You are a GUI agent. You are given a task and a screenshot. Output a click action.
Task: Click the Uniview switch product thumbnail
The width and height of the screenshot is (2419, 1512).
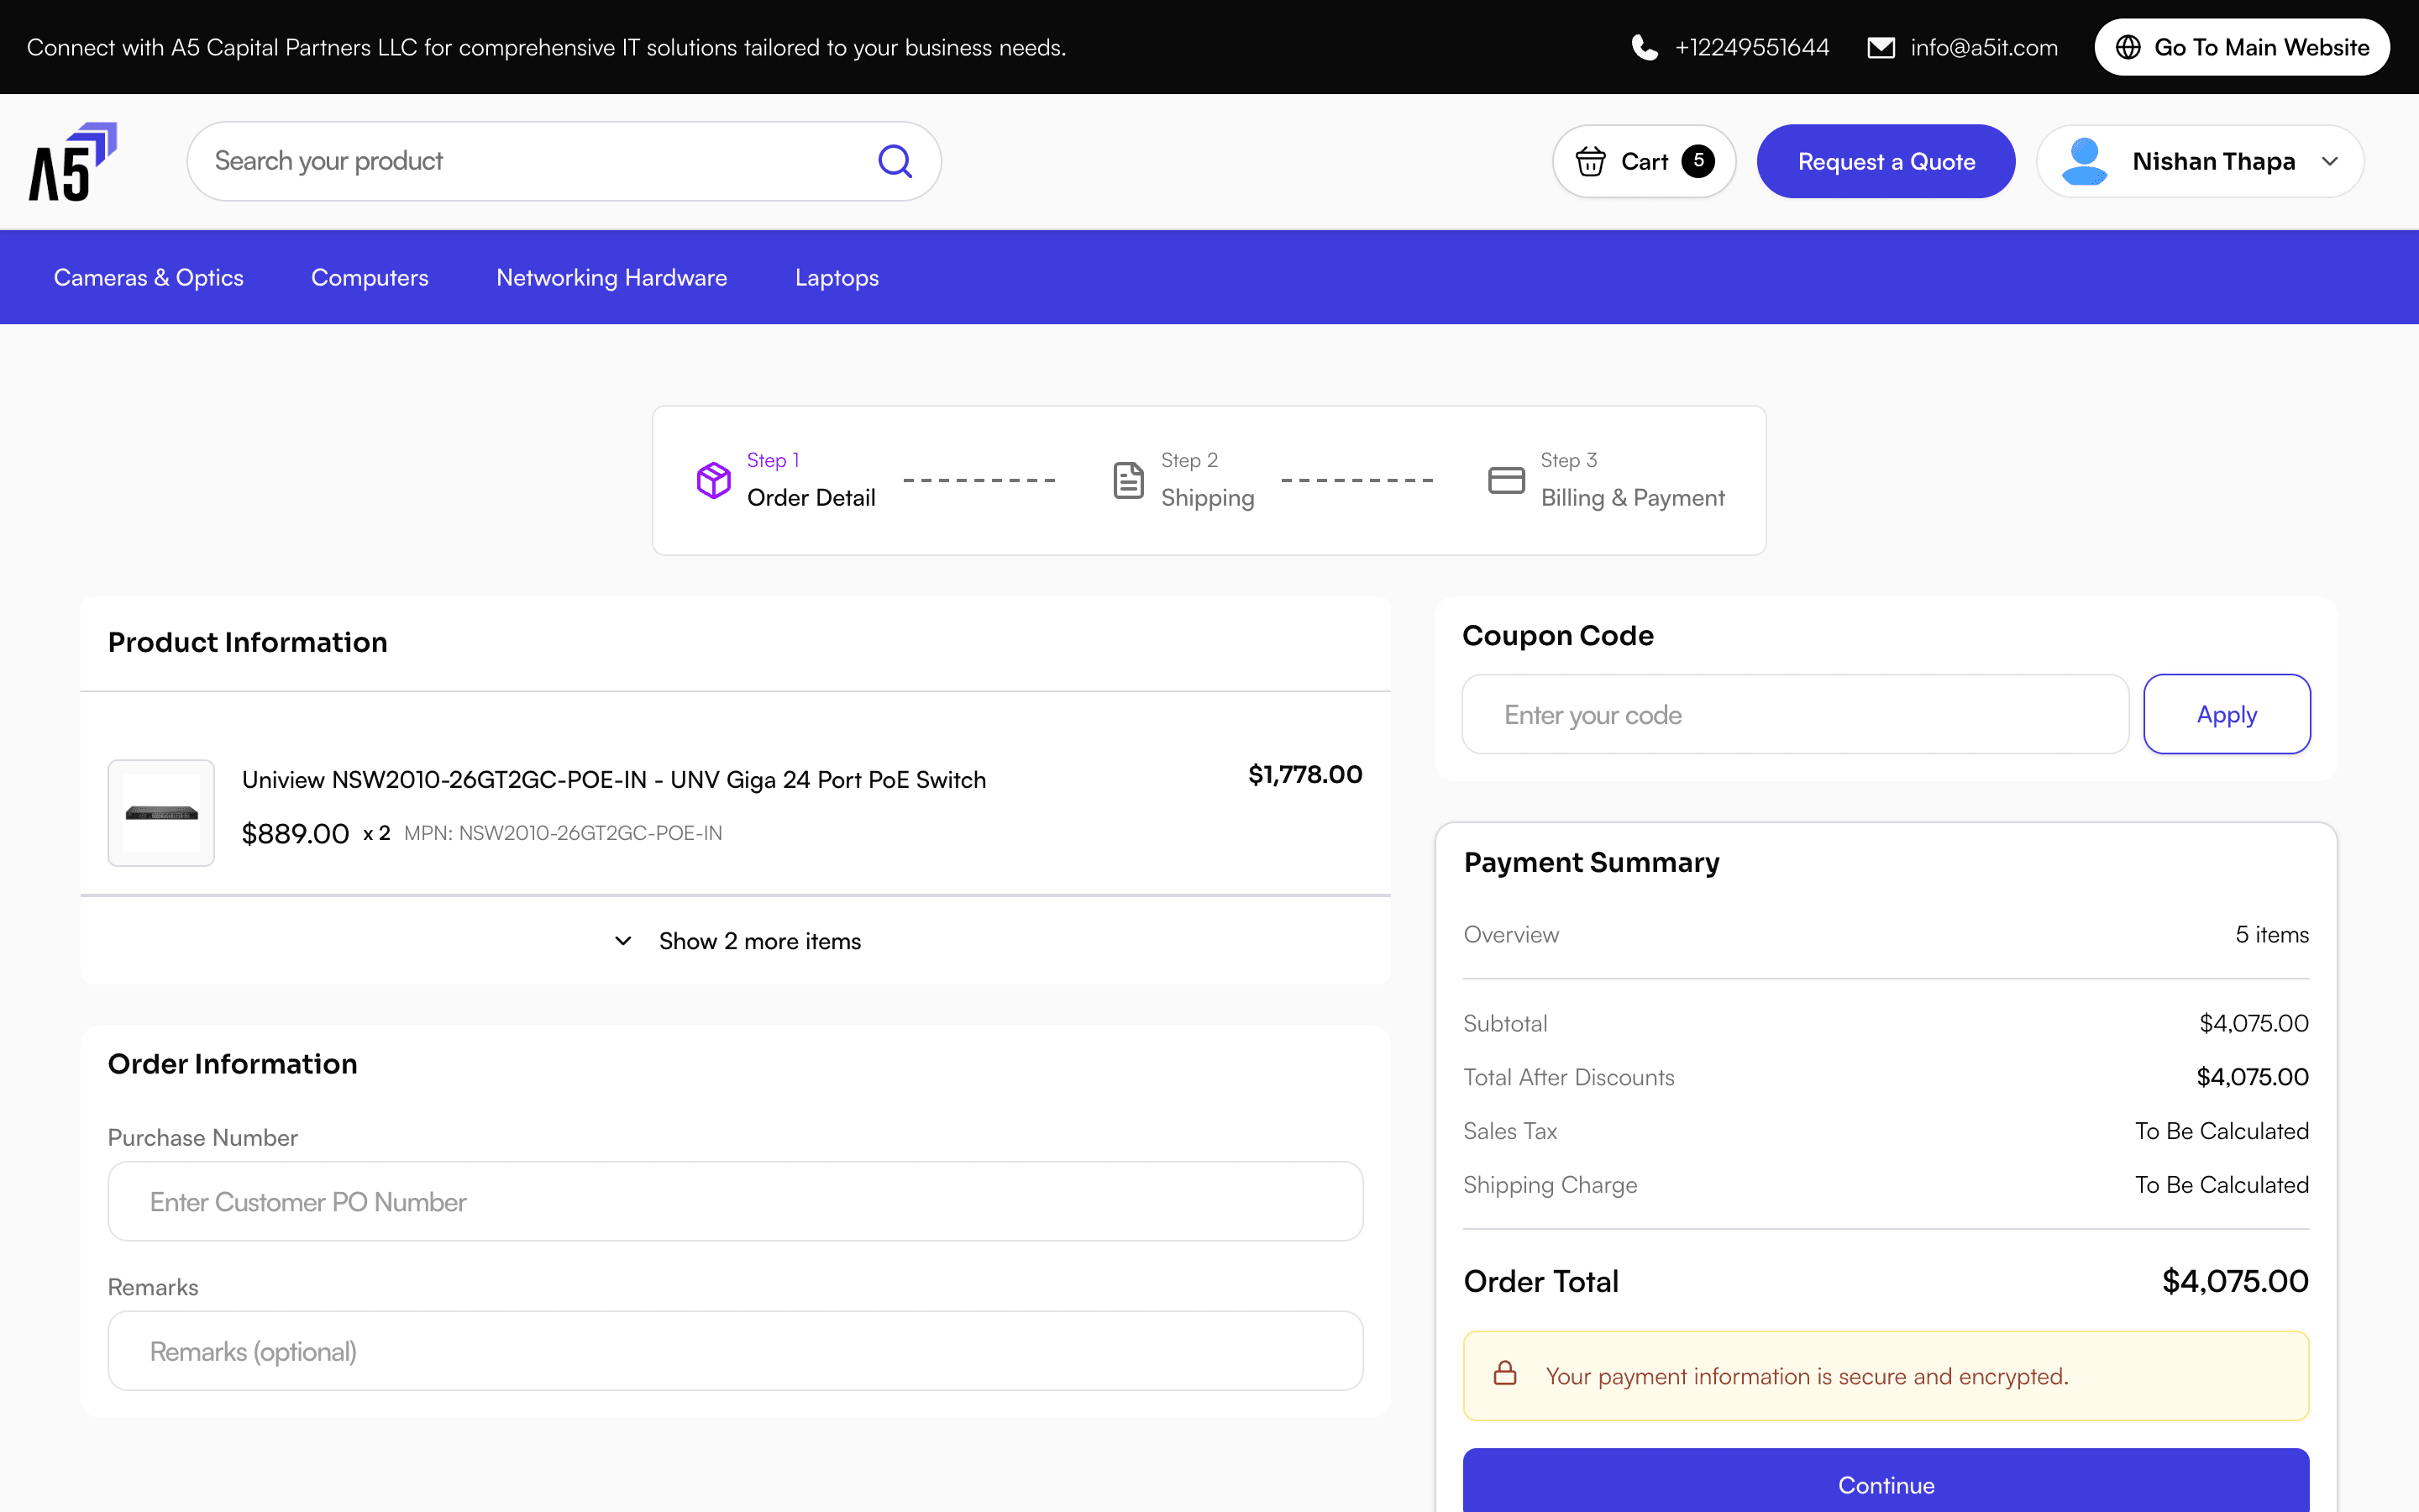(x=161, y=813)
